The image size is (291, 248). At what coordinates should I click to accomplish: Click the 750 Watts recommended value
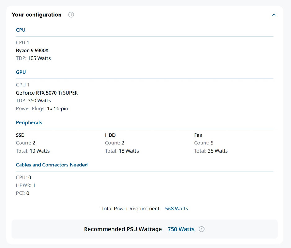tap(181, 229)
